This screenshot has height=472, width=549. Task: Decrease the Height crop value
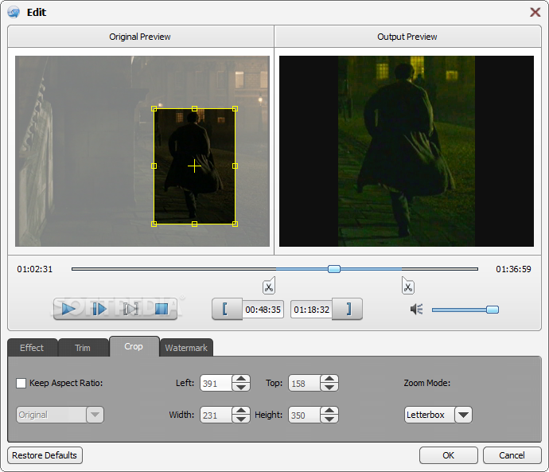pos(329,419)
